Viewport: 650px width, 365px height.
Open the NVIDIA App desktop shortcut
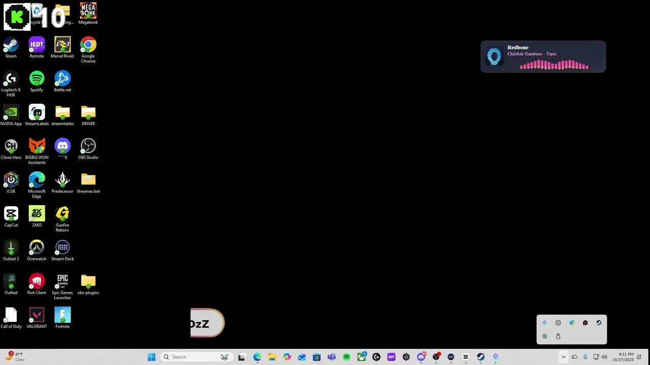[11, 115]
